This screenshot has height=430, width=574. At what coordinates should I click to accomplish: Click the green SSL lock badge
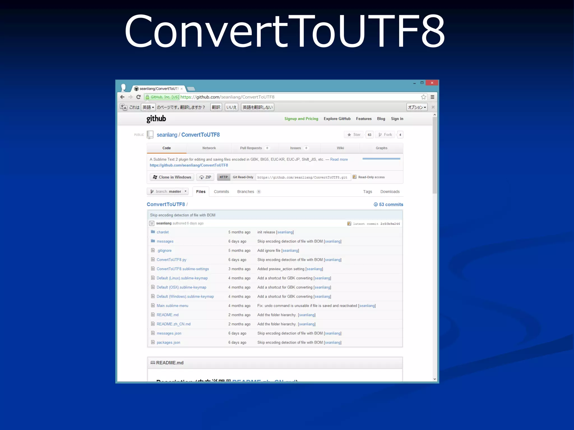tap(162, 97)
